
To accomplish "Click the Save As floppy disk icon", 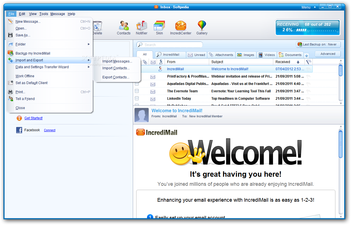I will pos(10,35).
